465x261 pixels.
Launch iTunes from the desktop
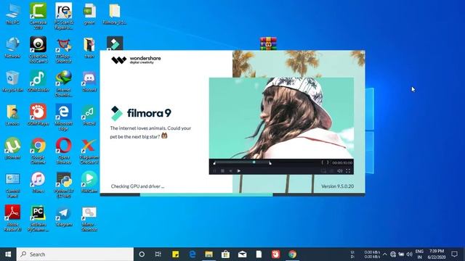click(38, 182)
